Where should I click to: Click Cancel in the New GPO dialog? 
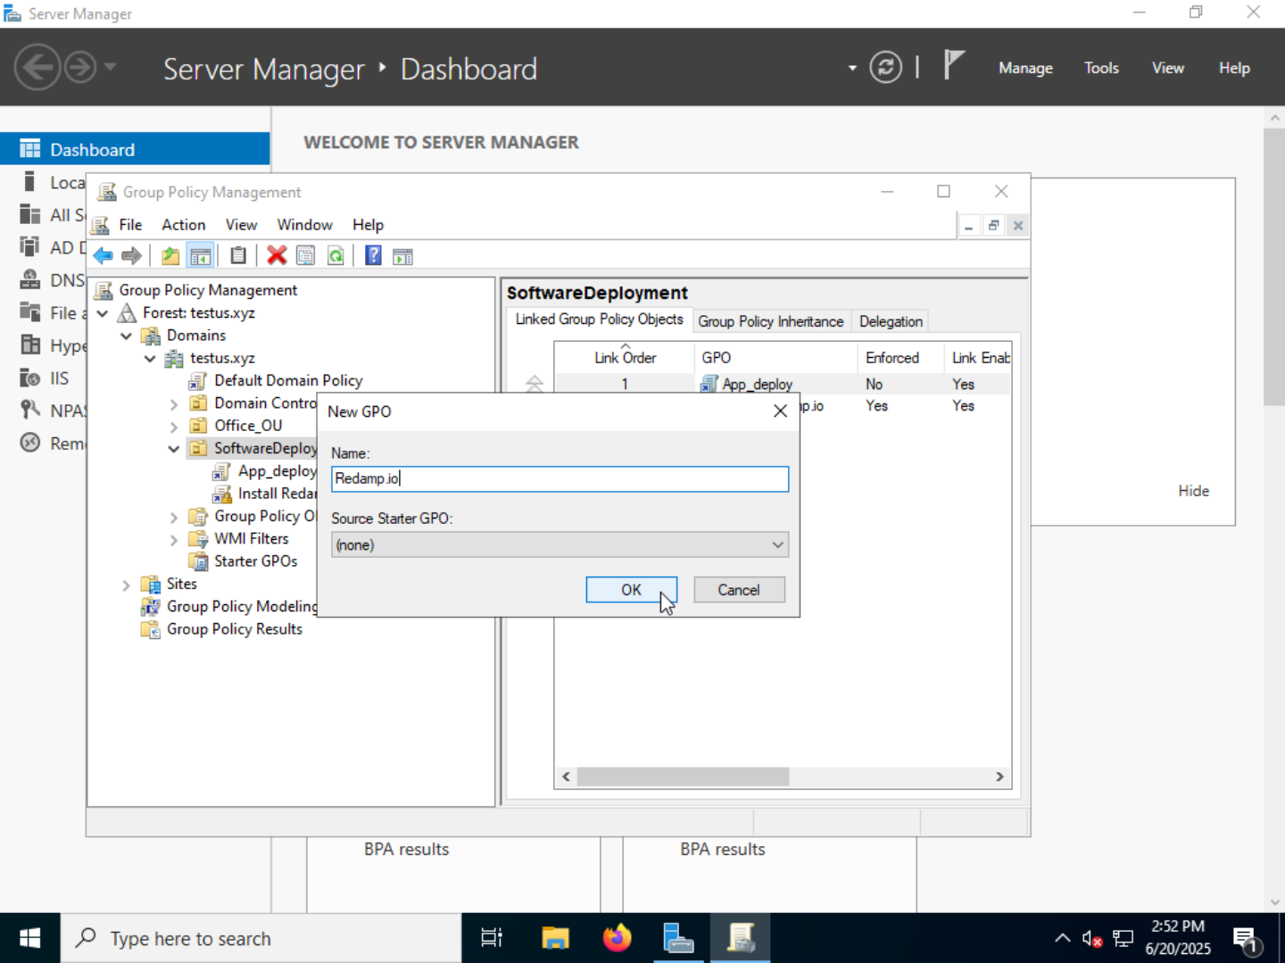739,590
